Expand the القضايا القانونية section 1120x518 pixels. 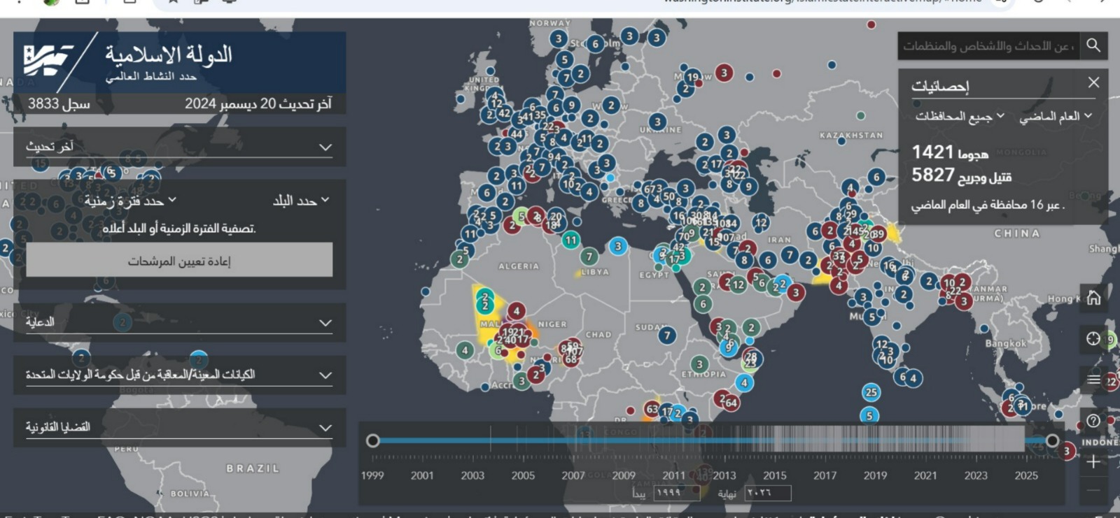pyautogui.click(x=179, y=427)
